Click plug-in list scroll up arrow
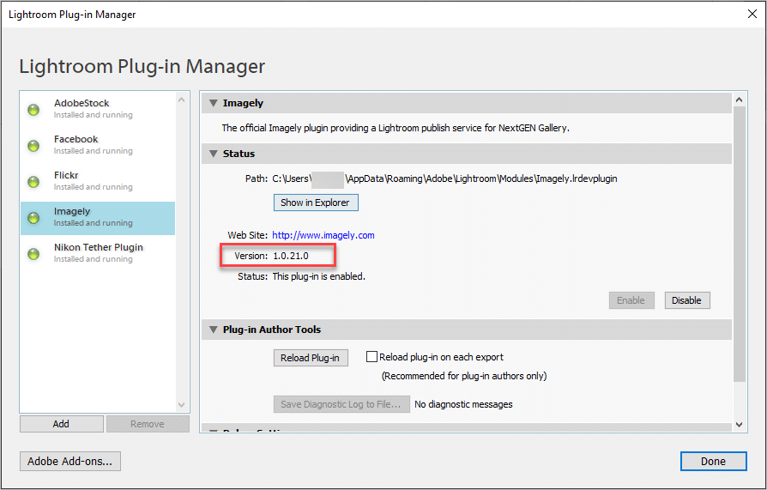Image resolution: width=767 pixels, height=490 pixels. (182, 100)
